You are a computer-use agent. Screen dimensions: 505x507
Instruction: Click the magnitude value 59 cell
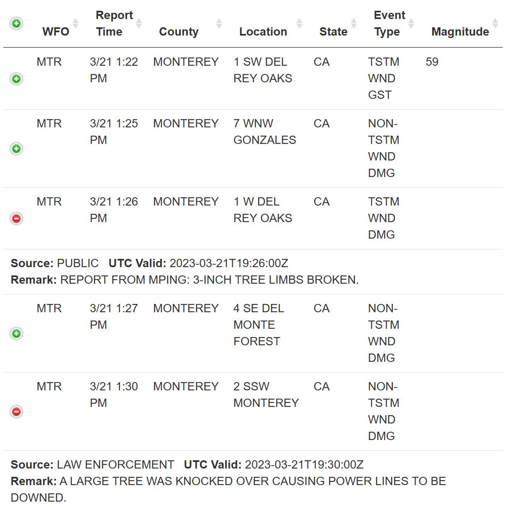click(432, 62)
